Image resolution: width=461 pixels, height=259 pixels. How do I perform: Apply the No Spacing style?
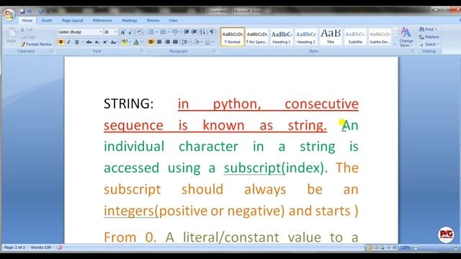257,37
